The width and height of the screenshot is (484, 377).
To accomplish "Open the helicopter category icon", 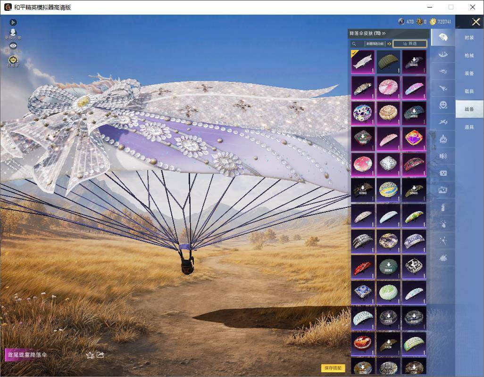I will tap(443, 72).
